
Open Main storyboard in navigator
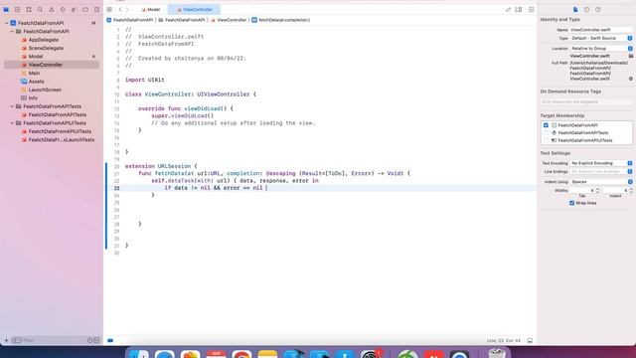34,73
